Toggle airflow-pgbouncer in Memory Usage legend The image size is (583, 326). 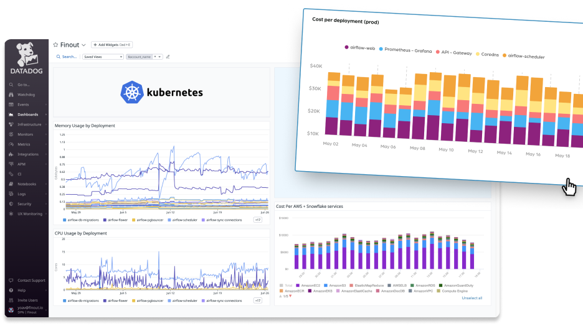[148, 220]
